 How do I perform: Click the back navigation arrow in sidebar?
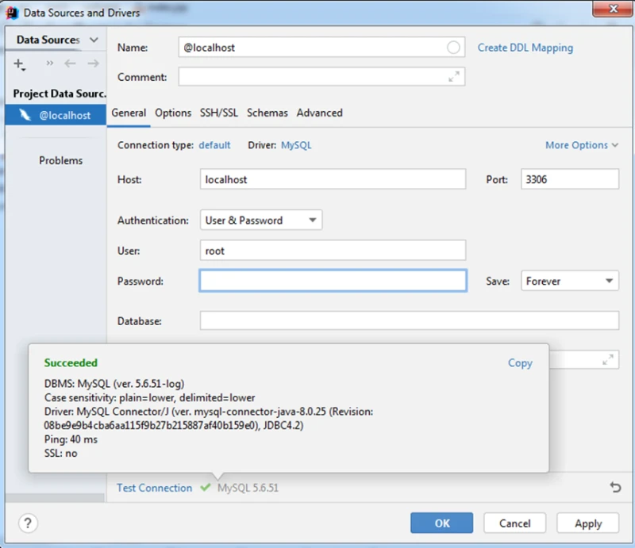(x=71, y=64)
